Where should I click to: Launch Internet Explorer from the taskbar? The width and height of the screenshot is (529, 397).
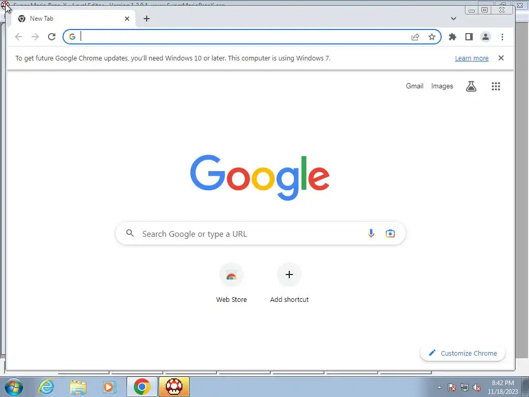tap(46, 387)
